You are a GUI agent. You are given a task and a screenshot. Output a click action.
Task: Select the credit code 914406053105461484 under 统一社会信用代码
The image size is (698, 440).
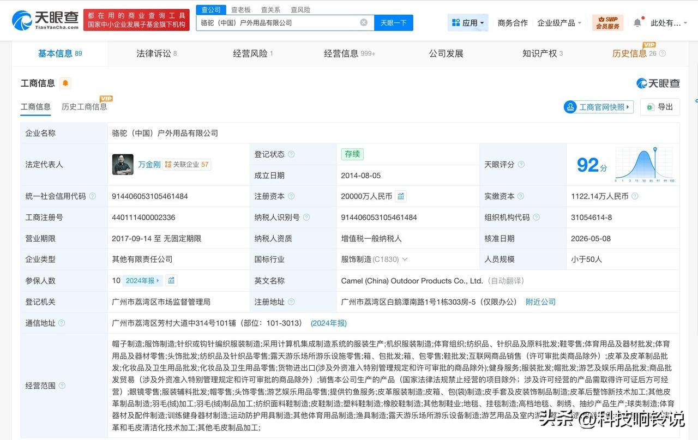[150, 196]
